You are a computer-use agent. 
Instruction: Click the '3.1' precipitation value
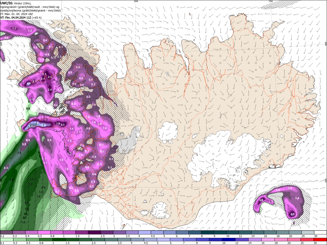pos(63,125)
